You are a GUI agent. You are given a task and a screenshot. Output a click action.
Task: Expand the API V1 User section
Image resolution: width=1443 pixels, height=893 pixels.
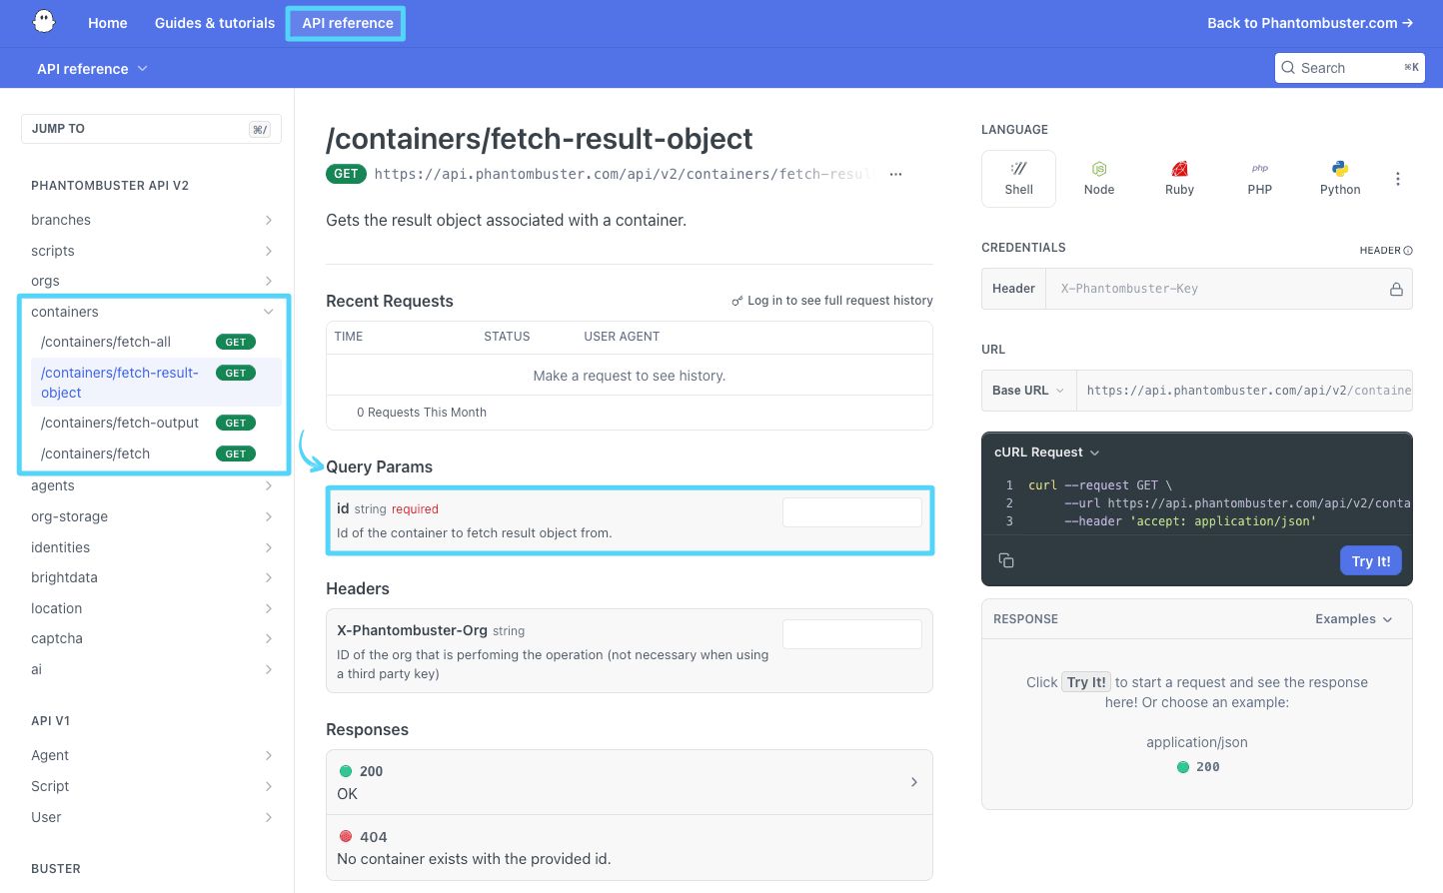coord(269,817)
